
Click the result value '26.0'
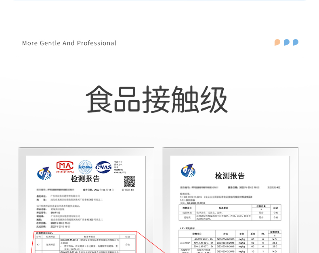point(275,247)
